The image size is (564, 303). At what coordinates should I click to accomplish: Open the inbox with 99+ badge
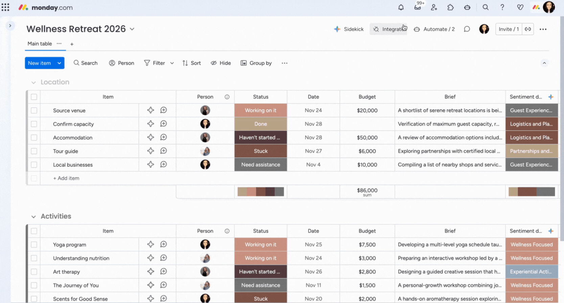(x=418, y=7)
